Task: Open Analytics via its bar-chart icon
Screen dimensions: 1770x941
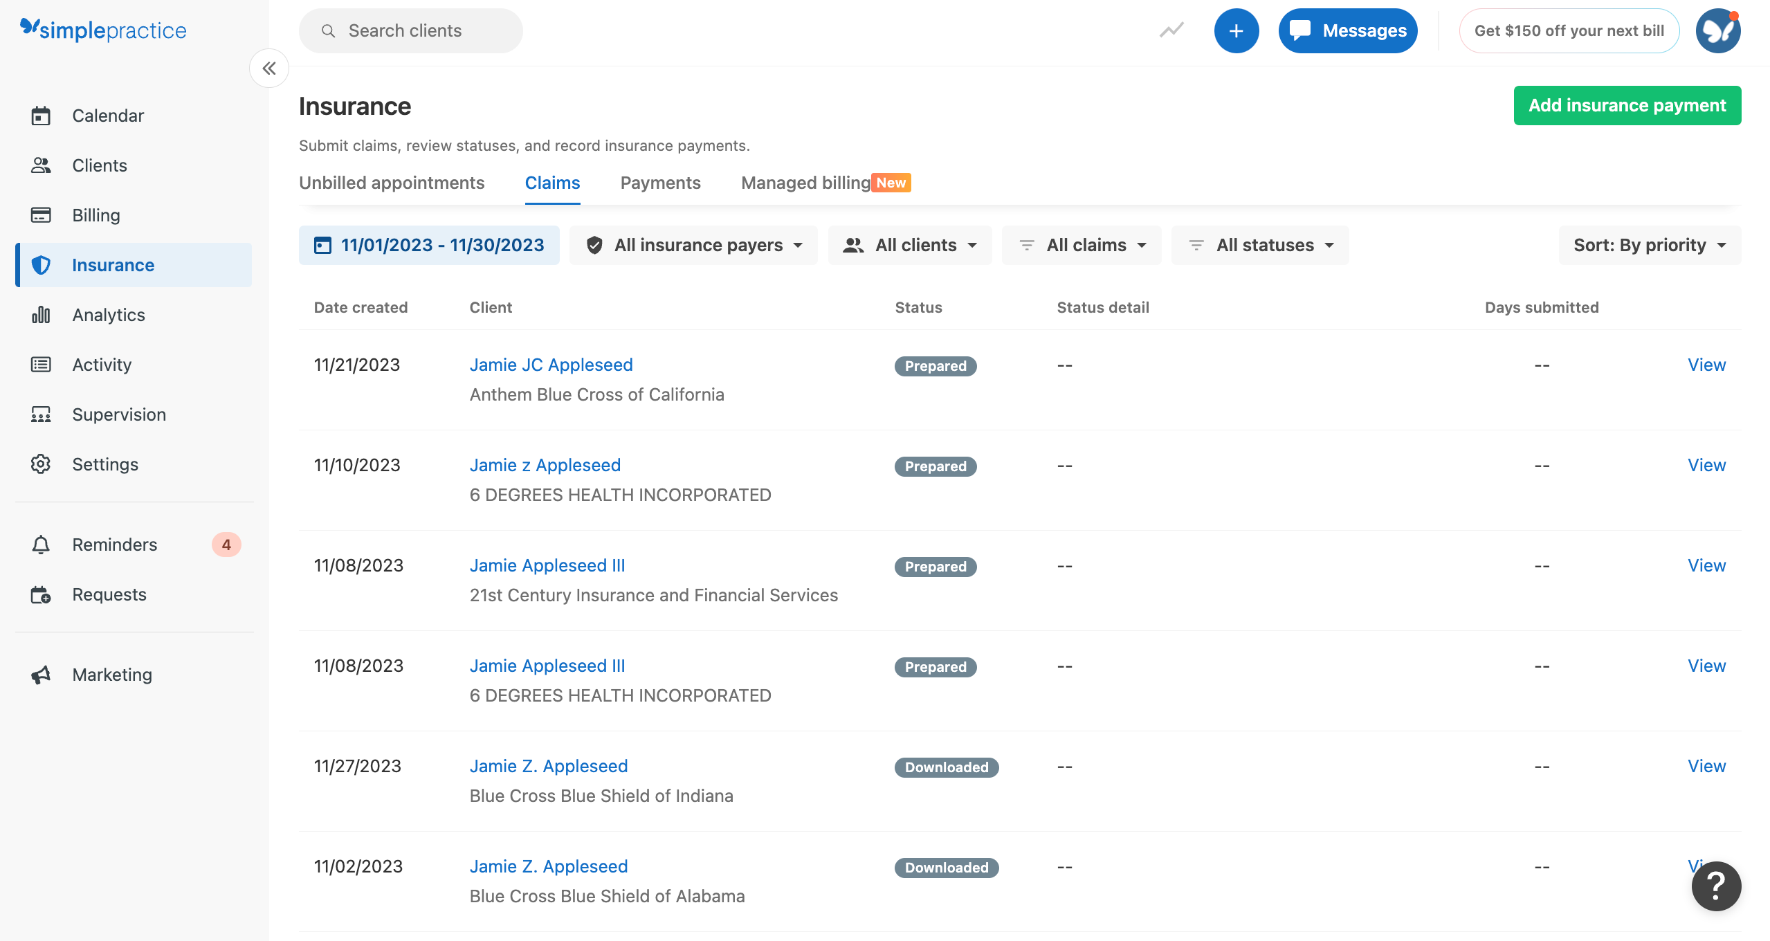Action: click(41, 315)
